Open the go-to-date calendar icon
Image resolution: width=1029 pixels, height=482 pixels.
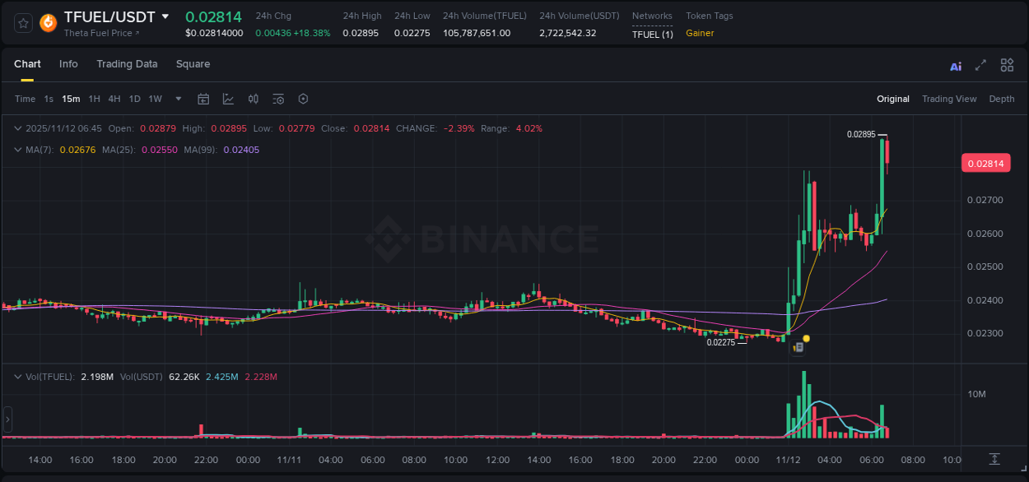[x=203, y=99]
